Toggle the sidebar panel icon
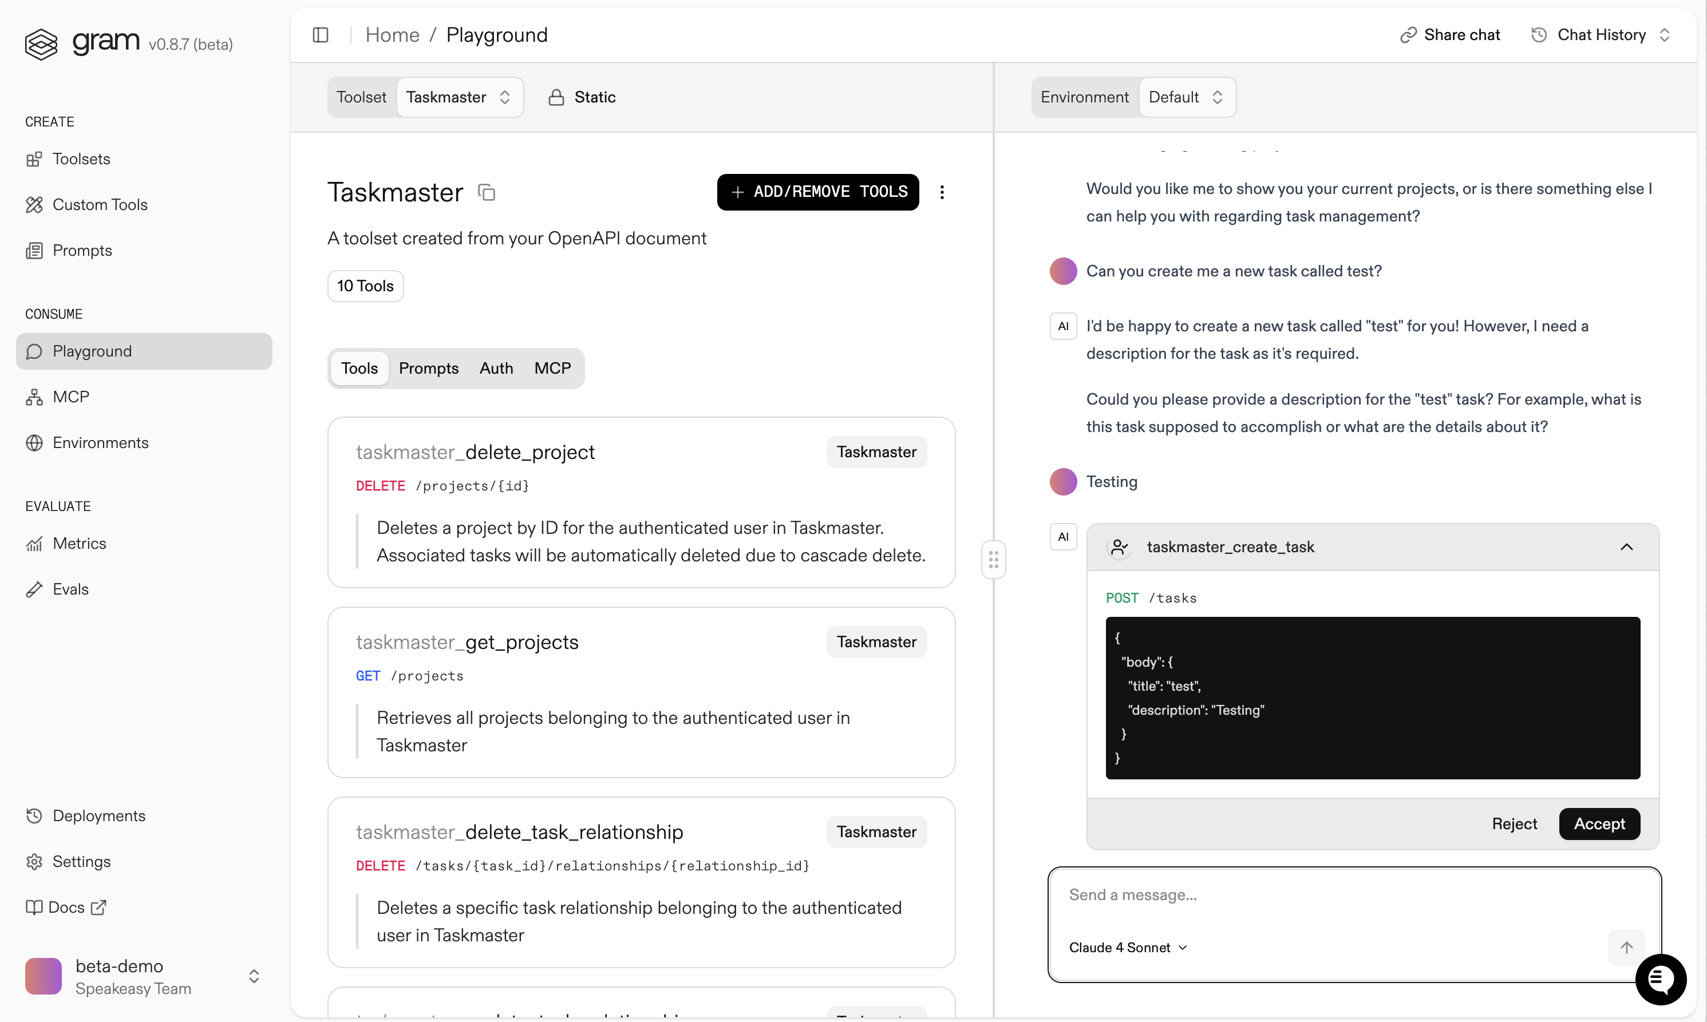Image resolution: width=1707 pixels, height=1022 pixels. click(321, 34)
